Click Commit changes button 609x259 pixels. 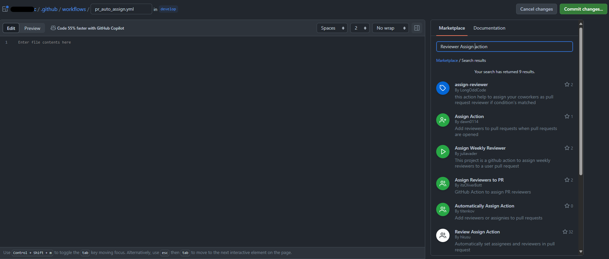pyautogui.click(x=583, y=9)
